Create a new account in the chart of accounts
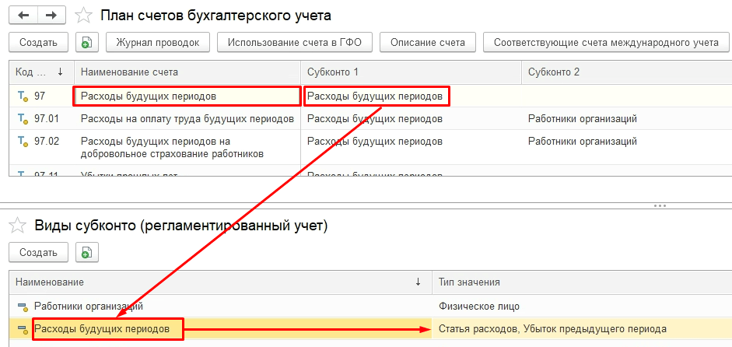 (38, 43)
